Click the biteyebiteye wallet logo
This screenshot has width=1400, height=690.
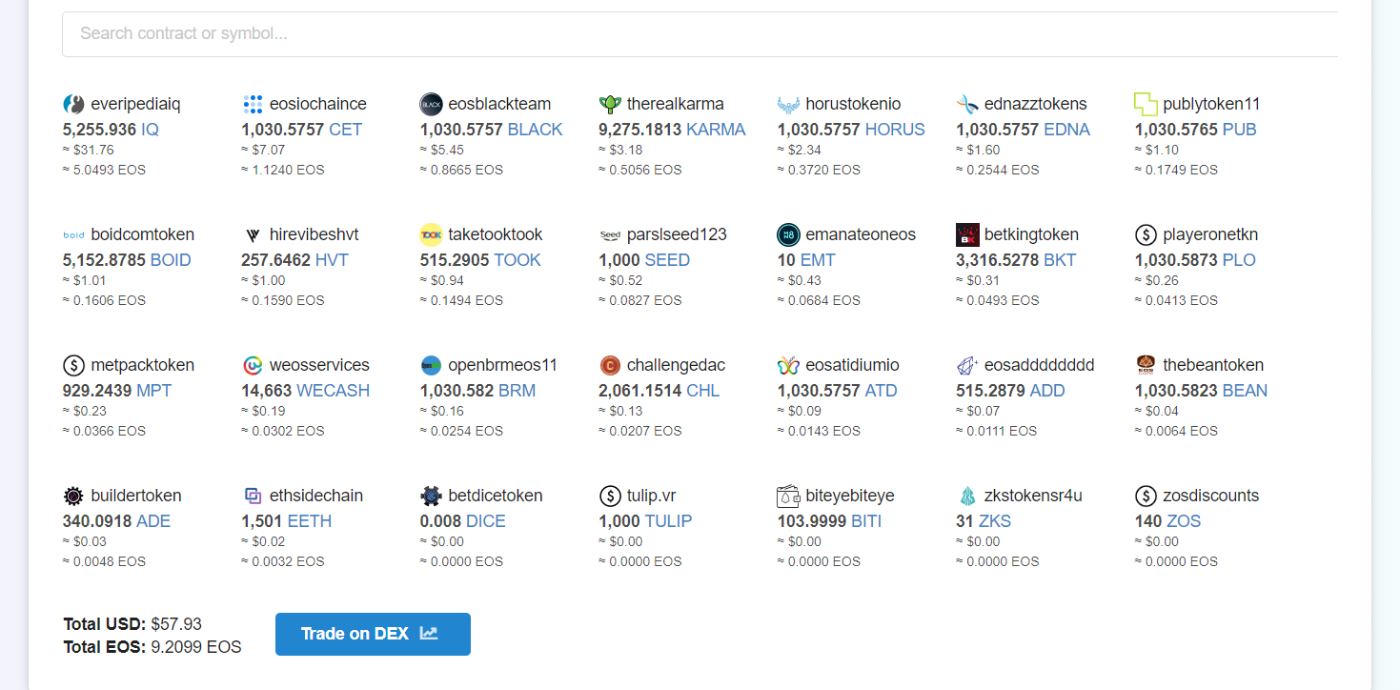point(788,496)
